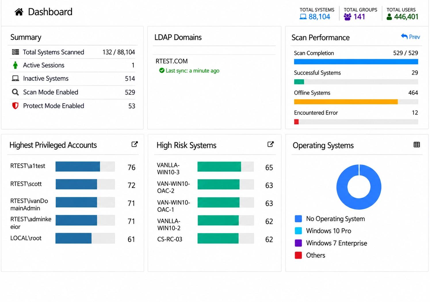Viewport: 430px width, 302px height.
Task: Click the Protect Mode Enabled value 53
Action: pyautogui.click(x=132, y=106)
